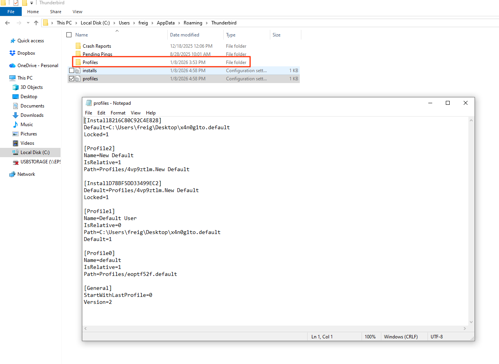Go back with the Back arrow
This screenshot has width=499, height=364.
pyautogui.click(x=7, y=23)
